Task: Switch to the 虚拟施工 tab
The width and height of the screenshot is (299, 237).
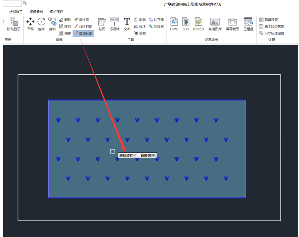Action: point(16,12)
